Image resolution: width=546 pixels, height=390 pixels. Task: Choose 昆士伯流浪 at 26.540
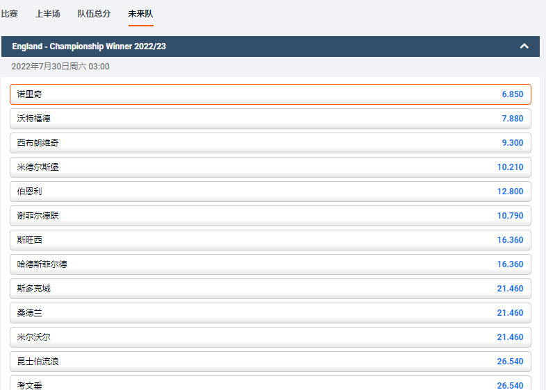tap(270, 362)
